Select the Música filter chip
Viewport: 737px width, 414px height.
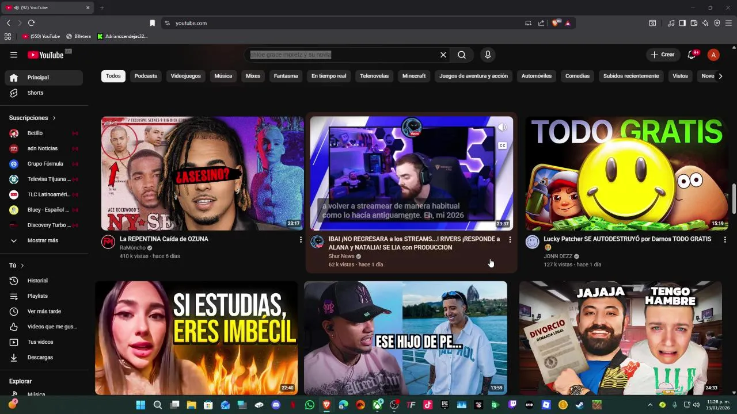click(223, 76)
